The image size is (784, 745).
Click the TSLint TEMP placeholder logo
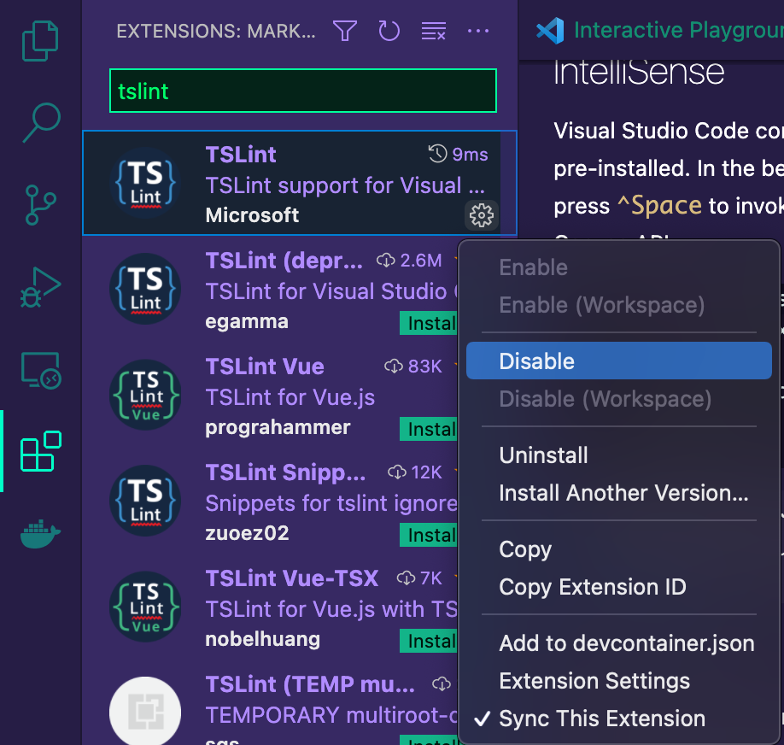pos(145,712)
